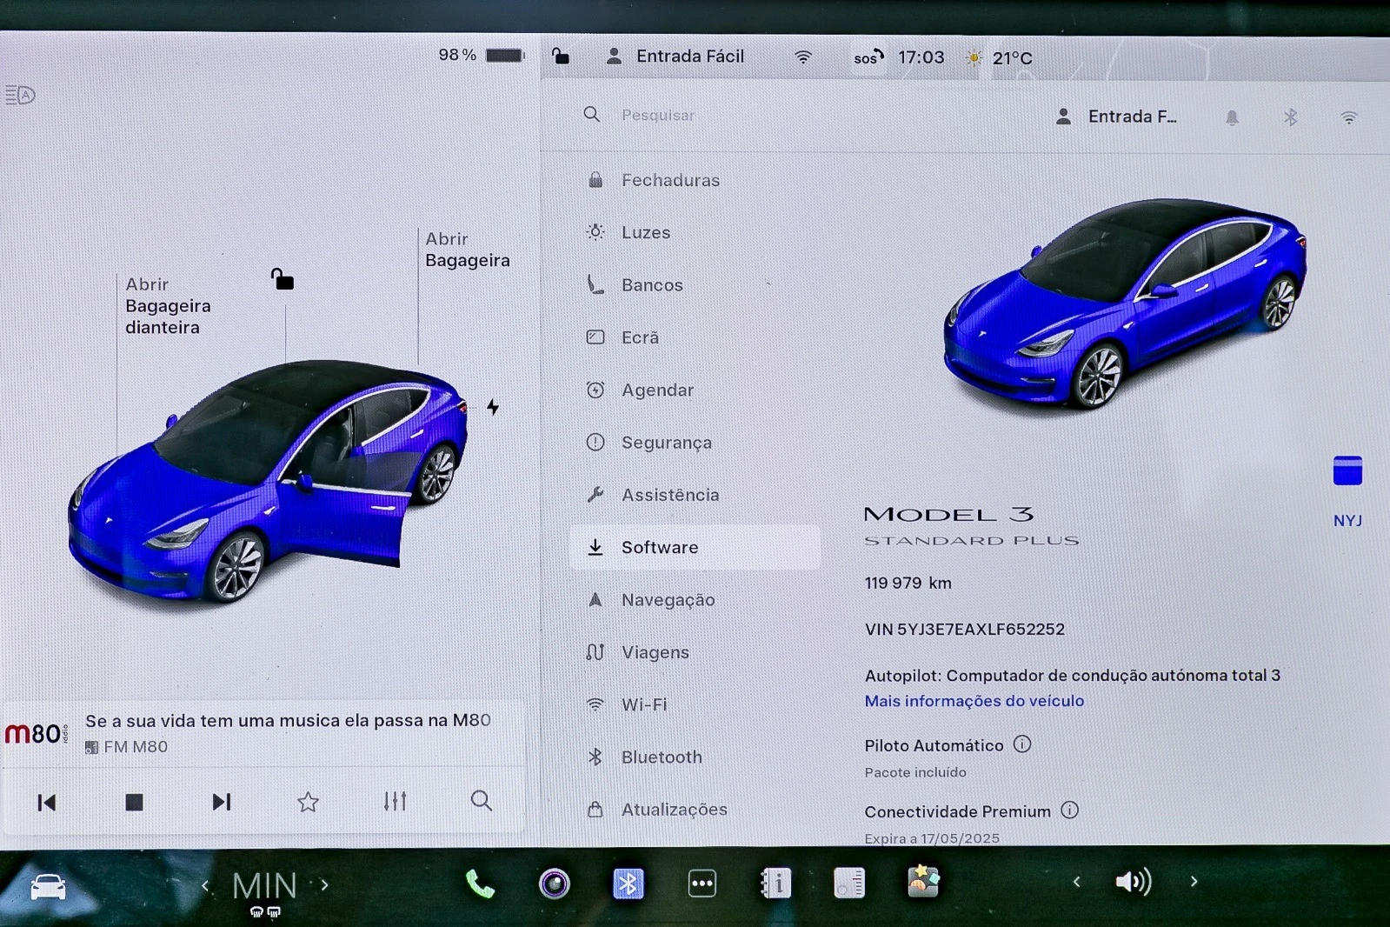Image resolution: width=1390 pixels, height=927 pixels.
Task: Tap the VIN 5YJ3E7EAXLF652252 text
Action: coord(964,629)
